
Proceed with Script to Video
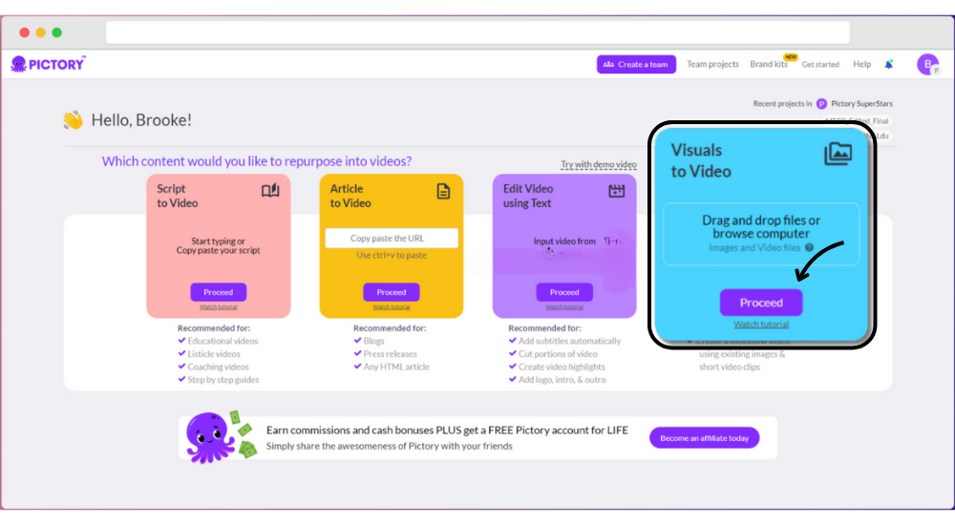218,292
